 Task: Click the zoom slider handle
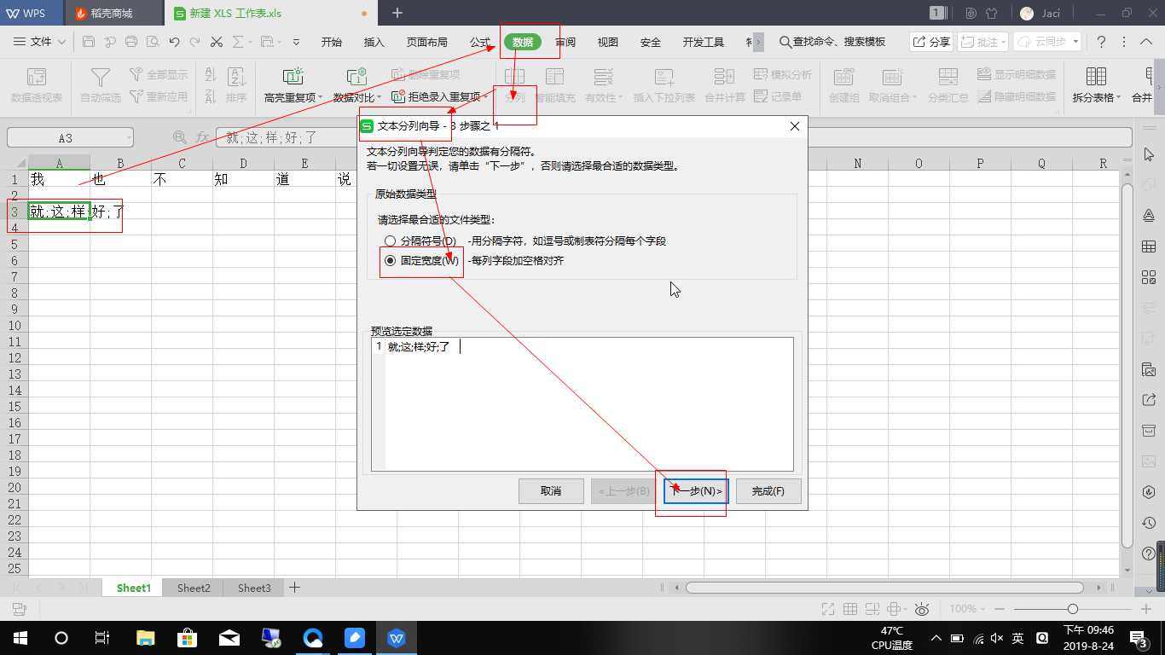pyautogui.click(x=1073, y=609)
